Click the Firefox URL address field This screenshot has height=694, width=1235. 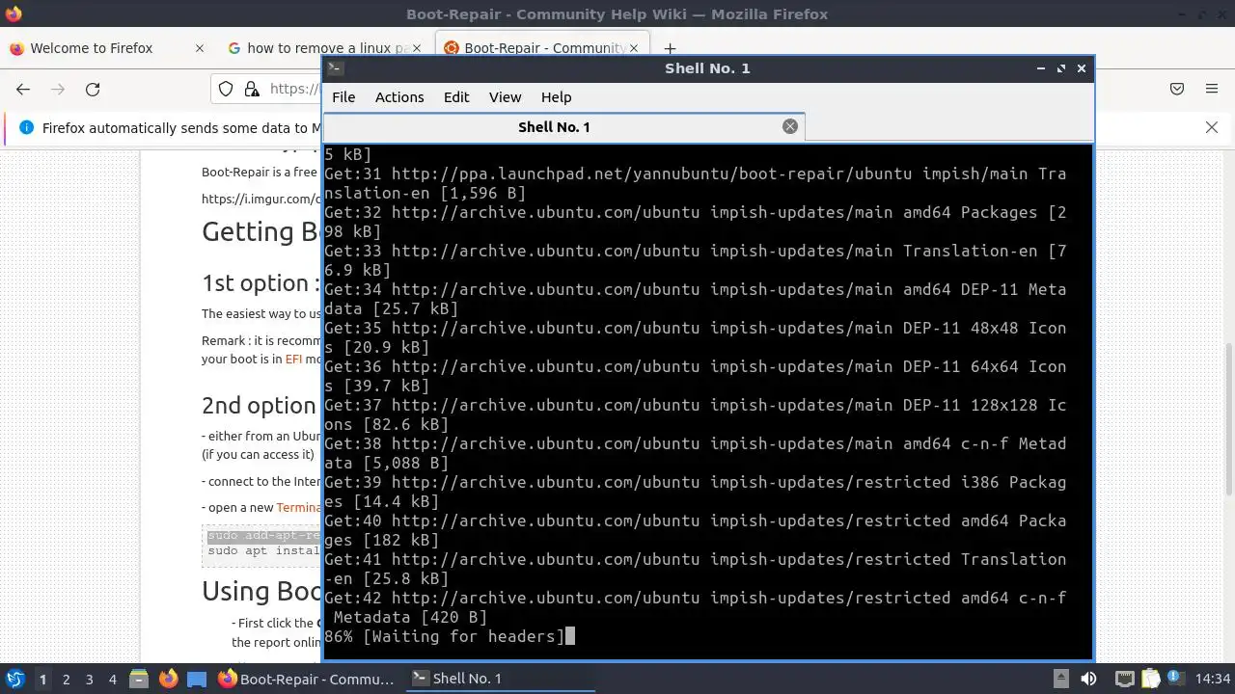[294, 89]
